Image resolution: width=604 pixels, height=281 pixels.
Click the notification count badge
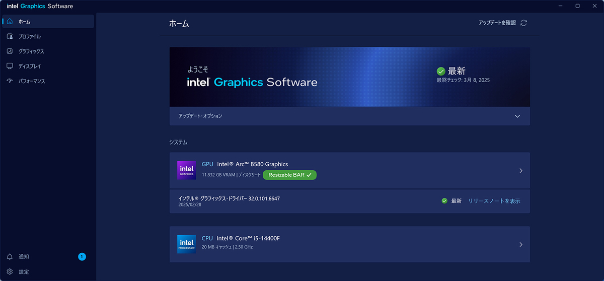[82, 257]
